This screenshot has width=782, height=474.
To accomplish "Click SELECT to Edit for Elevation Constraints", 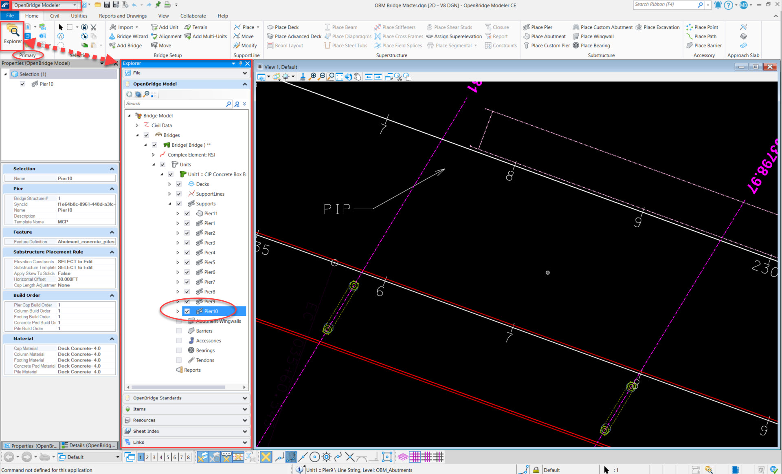I will tap(75, 262).
